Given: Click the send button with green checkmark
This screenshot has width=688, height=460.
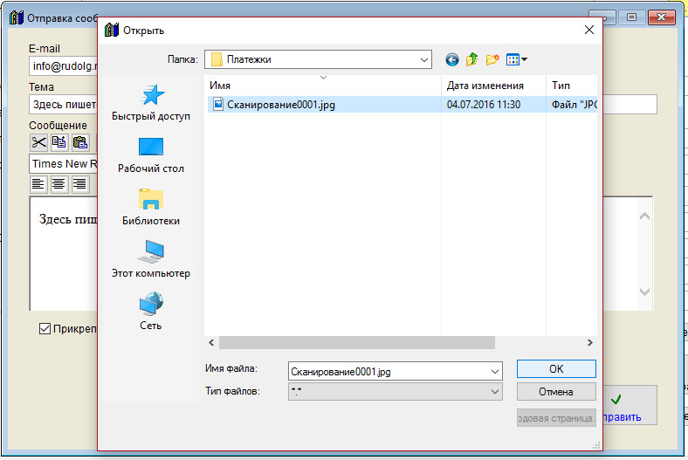Looking at the screenshot, I should [630, 405].
